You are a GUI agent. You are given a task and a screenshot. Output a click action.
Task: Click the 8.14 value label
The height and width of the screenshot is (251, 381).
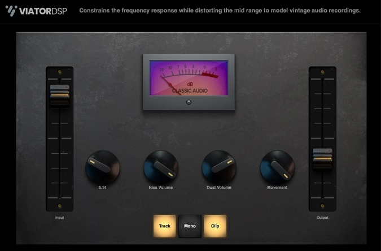(x=102, y=188)
